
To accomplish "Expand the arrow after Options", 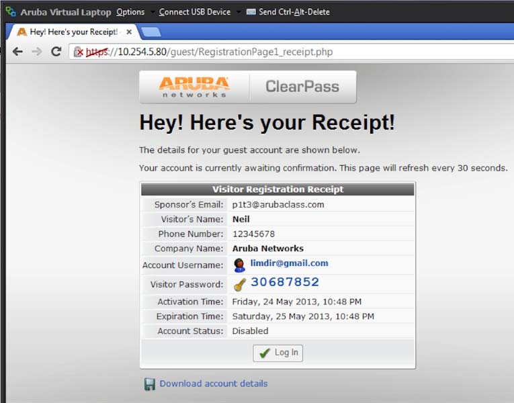I will 153,12.
